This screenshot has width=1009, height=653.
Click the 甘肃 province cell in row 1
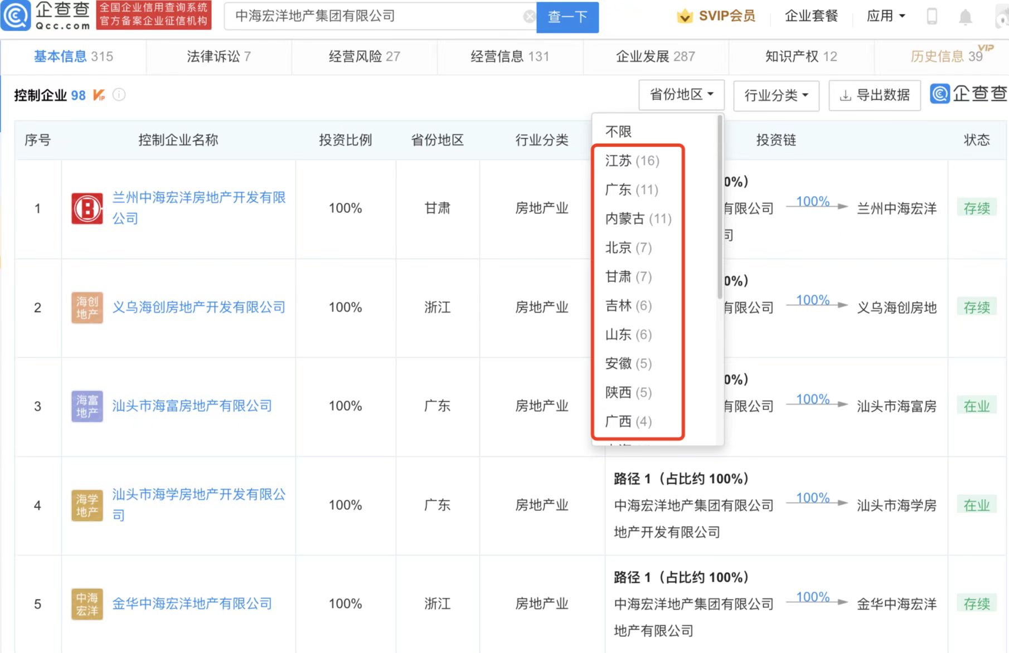click(438, 208)
